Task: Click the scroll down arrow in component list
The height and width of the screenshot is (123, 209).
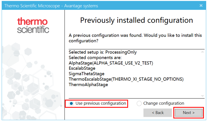Action: [x=203, y=96]
